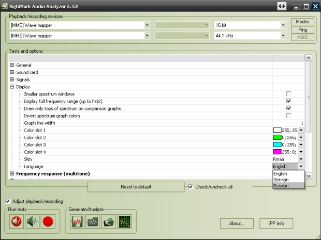The height and width of the screenshot is (240, 321).
Task: Select the Language row label
Action: (x=33, y=167)
